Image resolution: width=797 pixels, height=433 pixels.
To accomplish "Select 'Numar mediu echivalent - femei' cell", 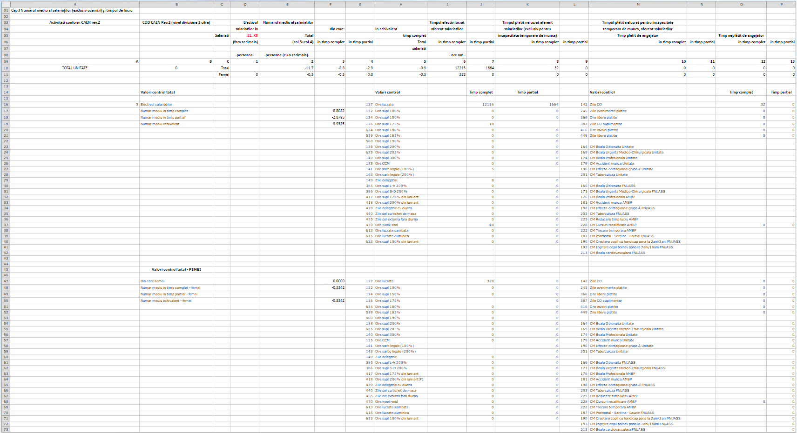I will pyautogui.click(x=166, y=301).
